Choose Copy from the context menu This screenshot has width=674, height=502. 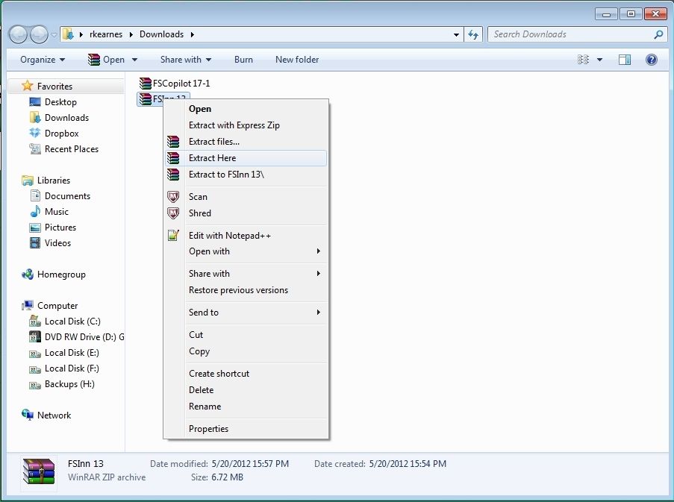246,351
